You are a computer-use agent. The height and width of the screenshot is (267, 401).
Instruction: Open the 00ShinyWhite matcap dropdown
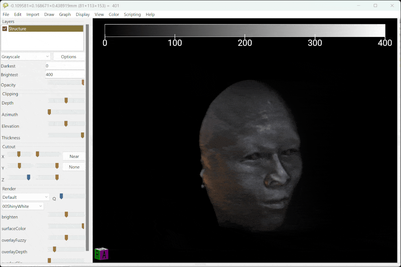click(22, 206)
